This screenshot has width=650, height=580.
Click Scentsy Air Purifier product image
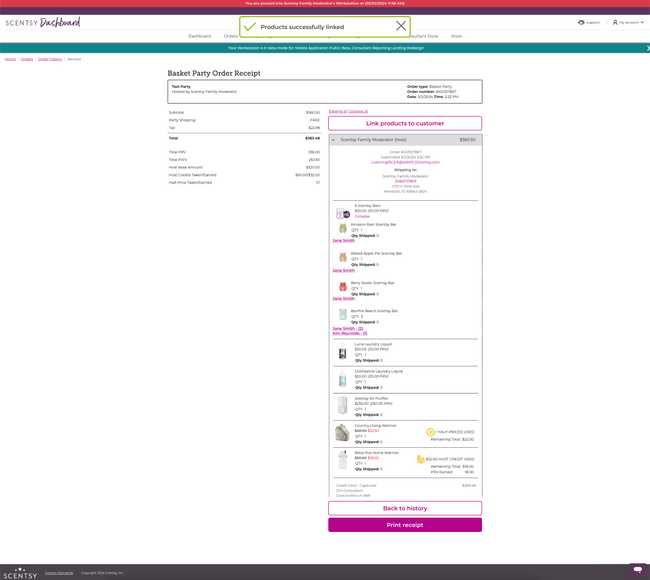pyautogui.click(x=343, y=405)
